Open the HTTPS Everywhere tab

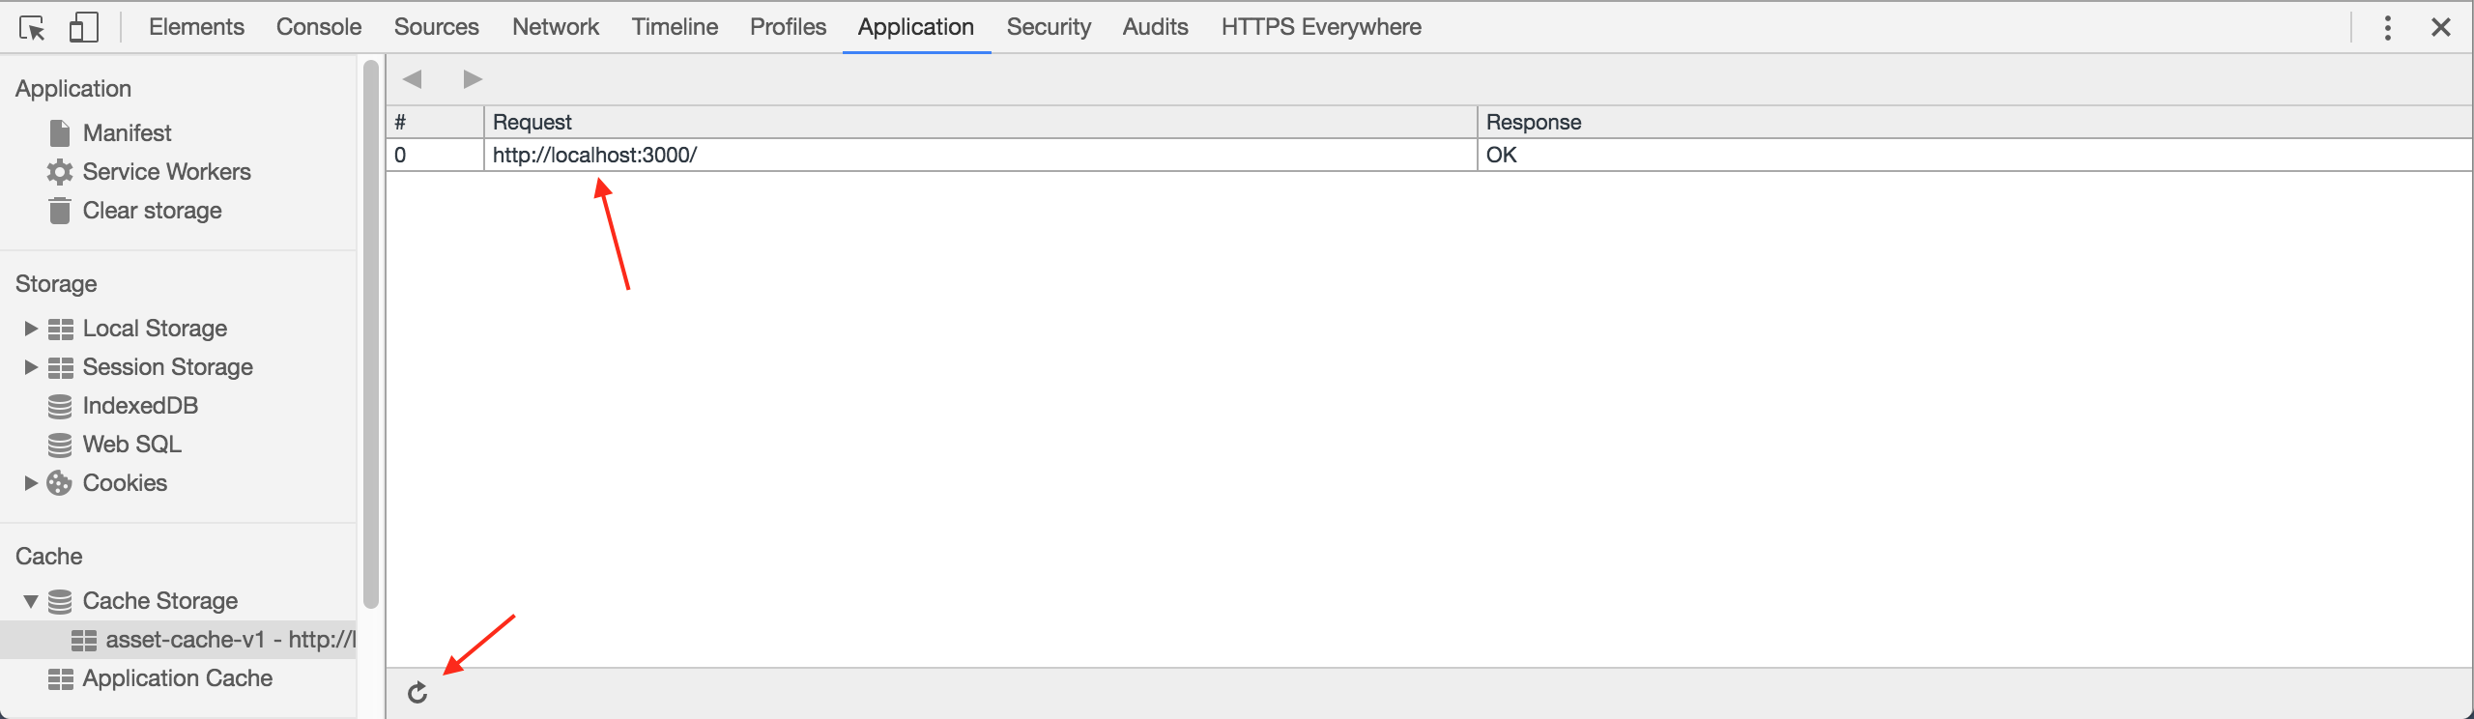pos(1321,27)
